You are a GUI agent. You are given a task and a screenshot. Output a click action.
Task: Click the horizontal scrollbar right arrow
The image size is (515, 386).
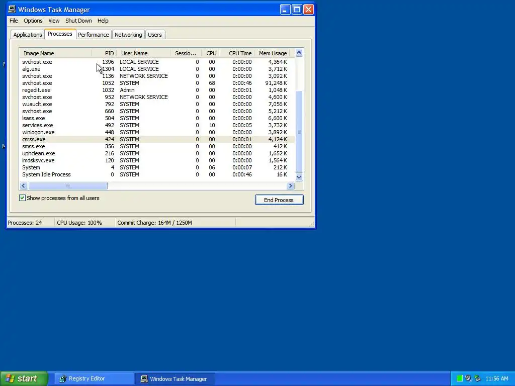point(290,186)
